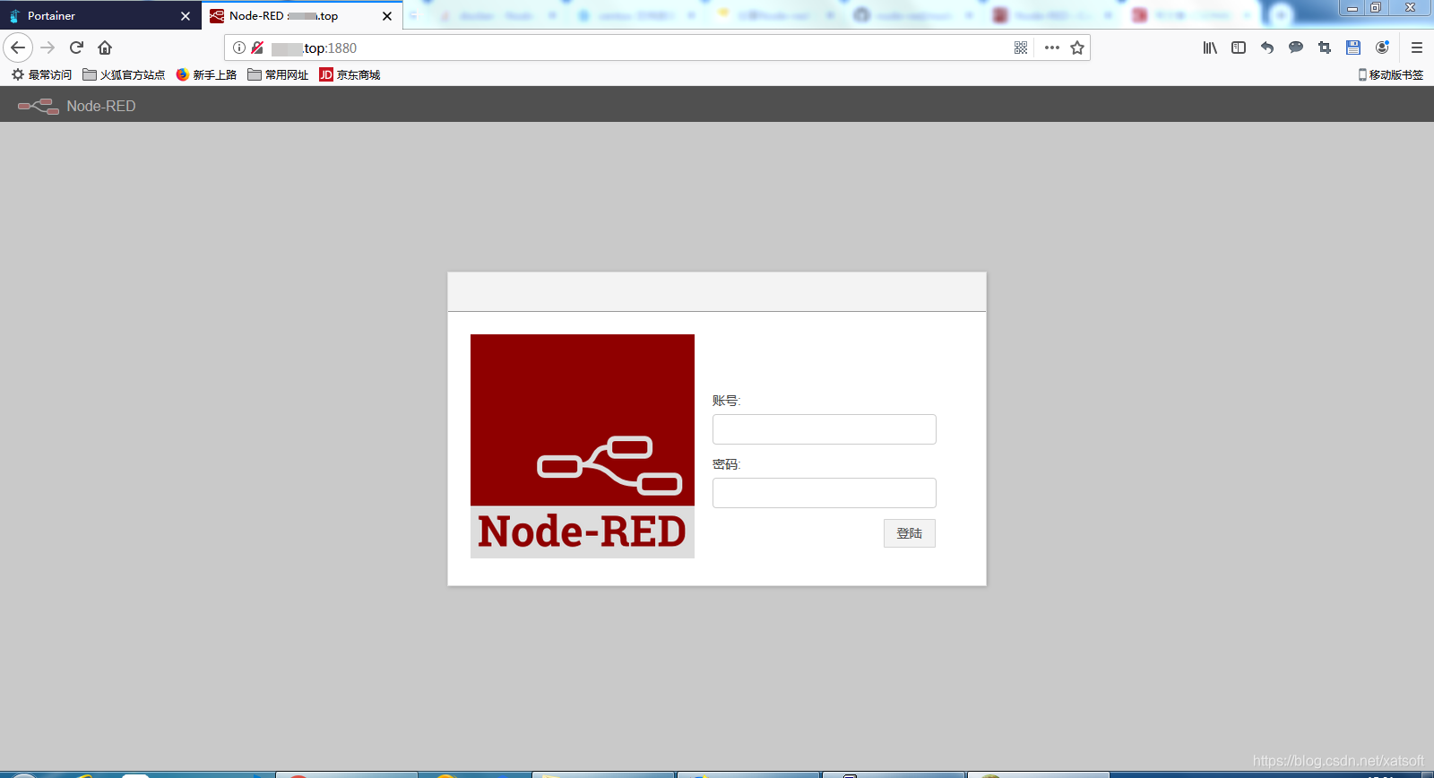The width and height of the screenshot is (1434, 778).
Task: Open the Firefox hamburger menu
Action: tap(1417, 48)
